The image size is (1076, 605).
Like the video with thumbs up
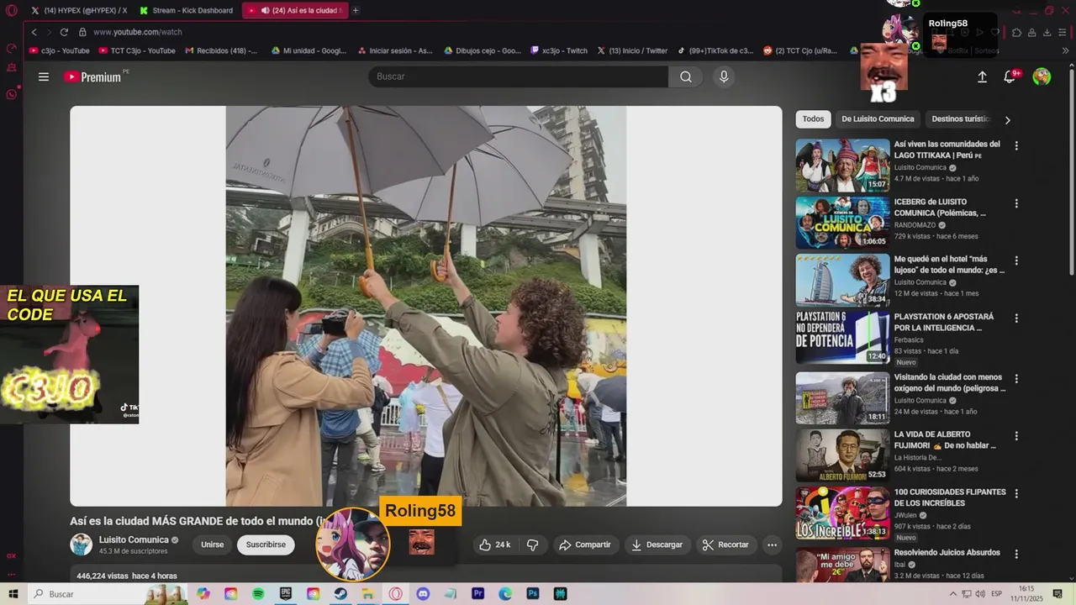pos(494,544)
